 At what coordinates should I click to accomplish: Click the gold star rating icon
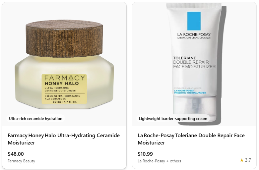pyautogui.click(x=242, y=160)
